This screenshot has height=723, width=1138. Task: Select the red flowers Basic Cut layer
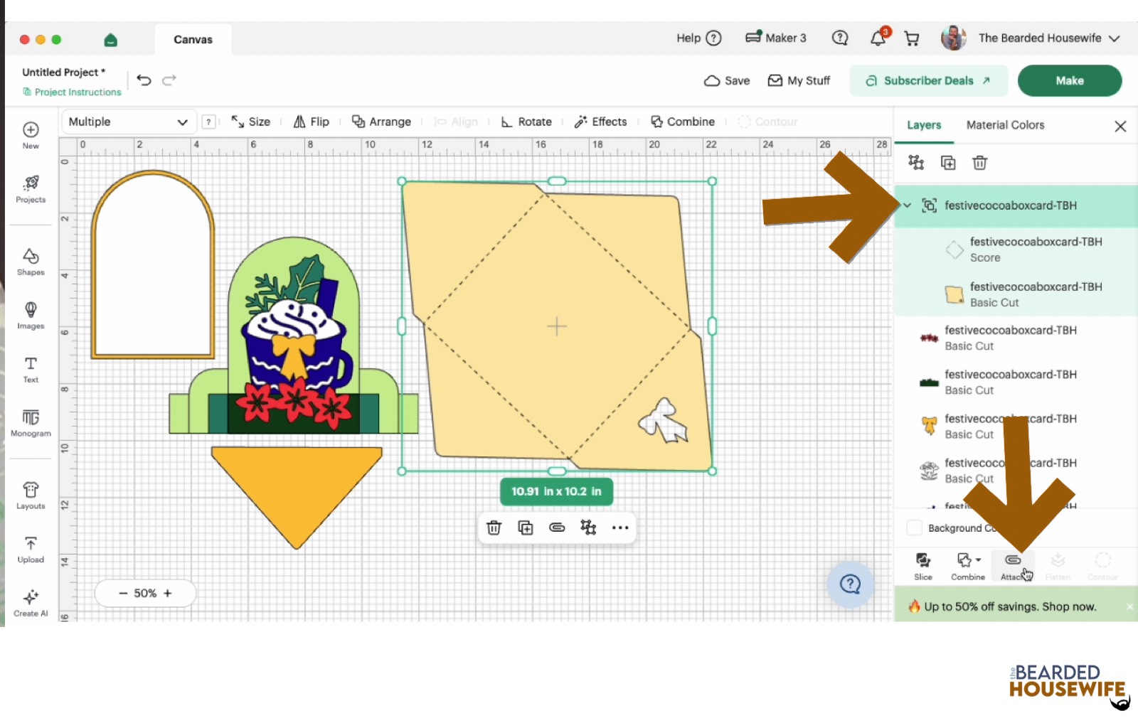point(1016,338)
